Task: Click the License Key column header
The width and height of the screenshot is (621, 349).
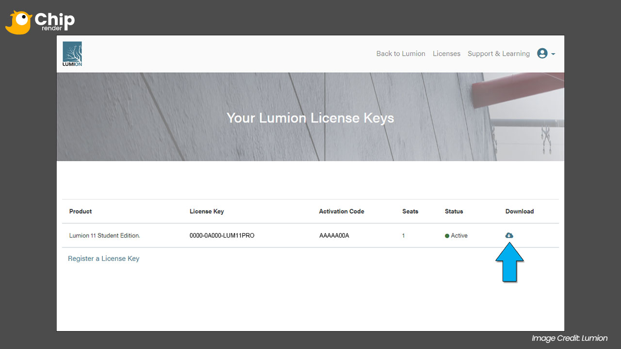Action: tap(207, 211)
